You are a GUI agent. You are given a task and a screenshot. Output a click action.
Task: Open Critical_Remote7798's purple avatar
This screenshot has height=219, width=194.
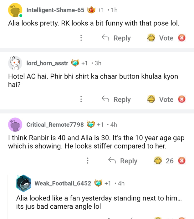tap(15, 125)
